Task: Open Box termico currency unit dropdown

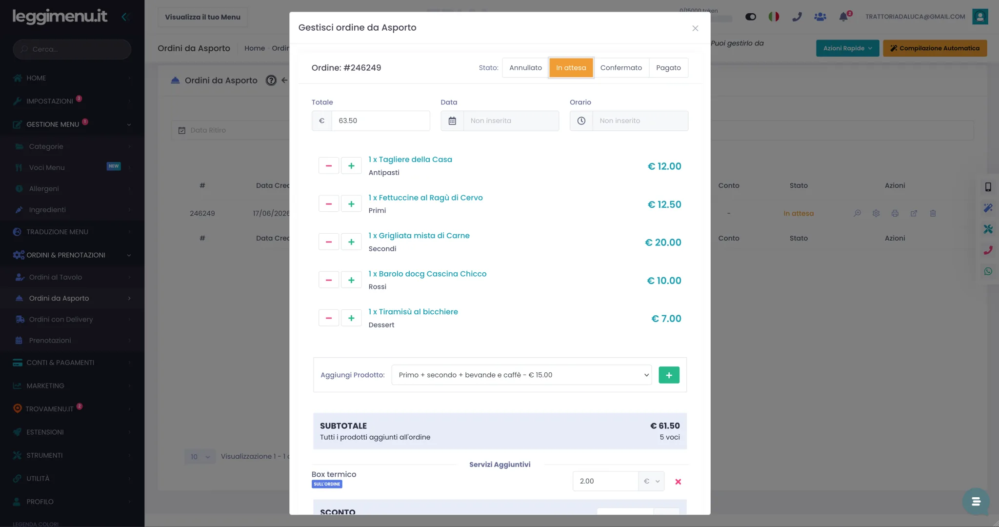Action: click(651, 481)
